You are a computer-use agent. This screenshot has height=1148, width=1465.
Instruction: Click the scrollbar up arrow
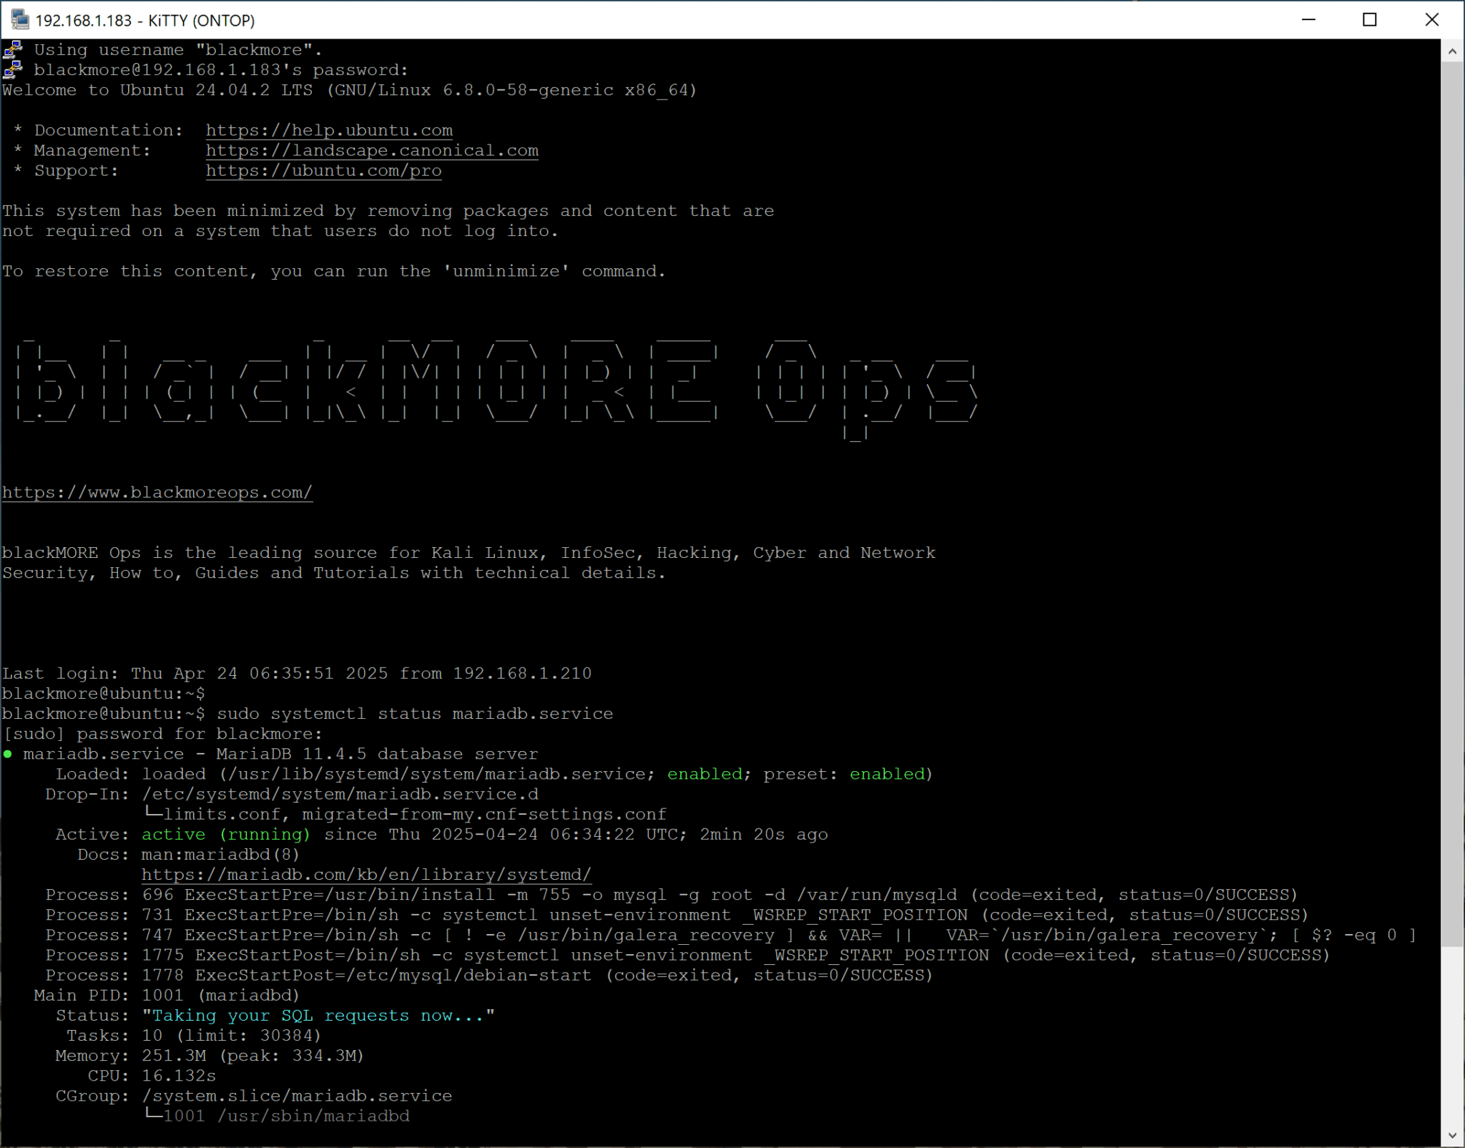(1451, 50)
